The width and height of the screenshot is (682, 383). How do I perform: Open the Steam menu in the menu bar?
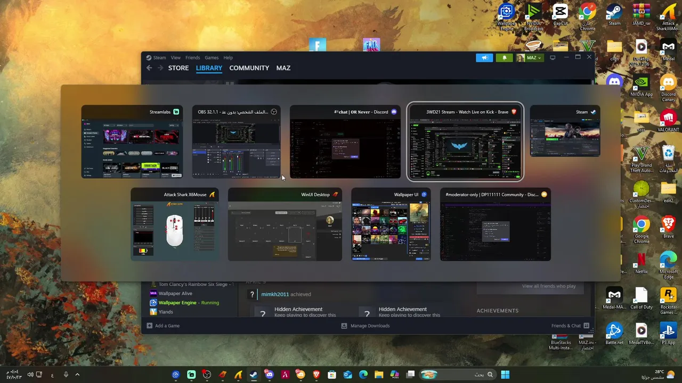(159, 57)
